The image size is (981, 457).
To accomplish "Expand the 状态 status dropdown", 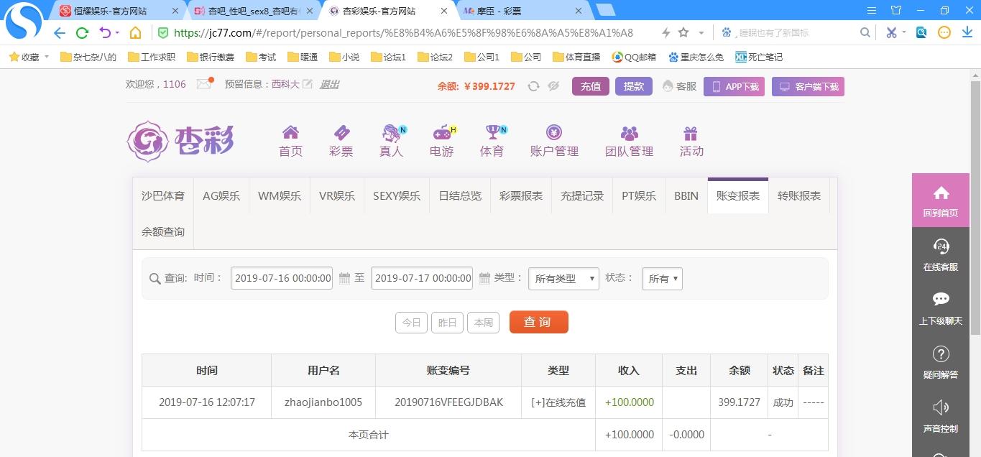I will pyautogui.click(x=662, y=279).
